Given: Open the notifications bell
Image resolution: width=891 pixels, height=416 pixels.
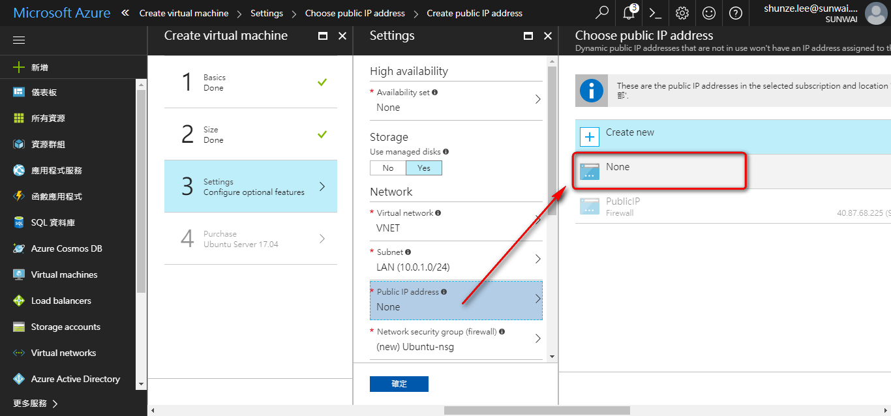Looking at the screenshot, I should pos(629,13).
